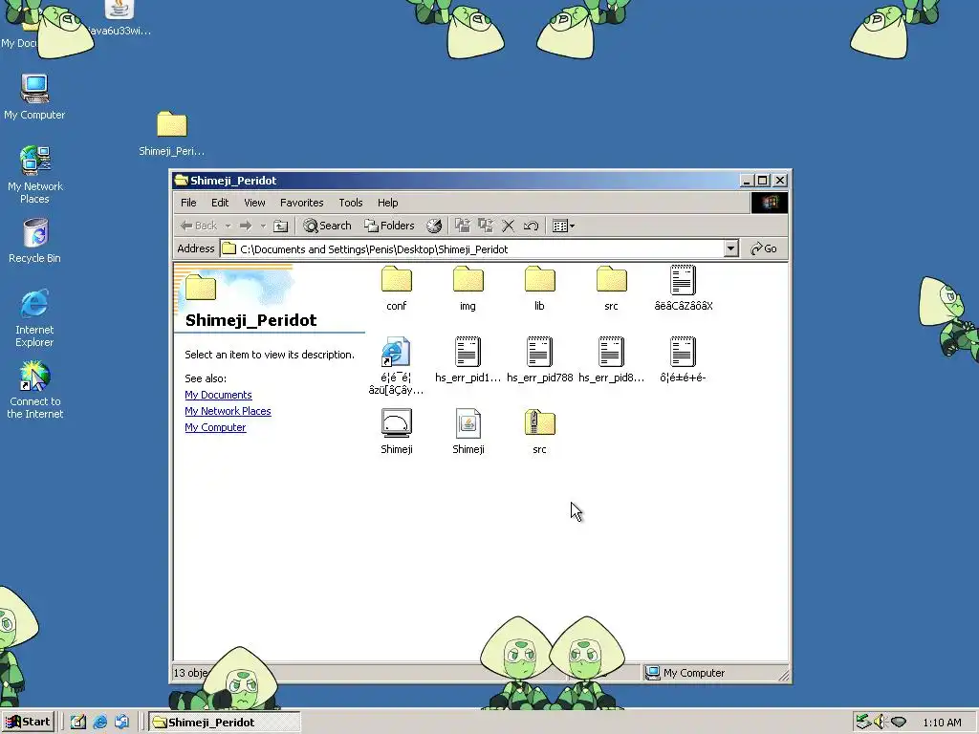Click the Move To toolbar icon
The width and height of the screenshot is (979, 734).
coord(463,226)
